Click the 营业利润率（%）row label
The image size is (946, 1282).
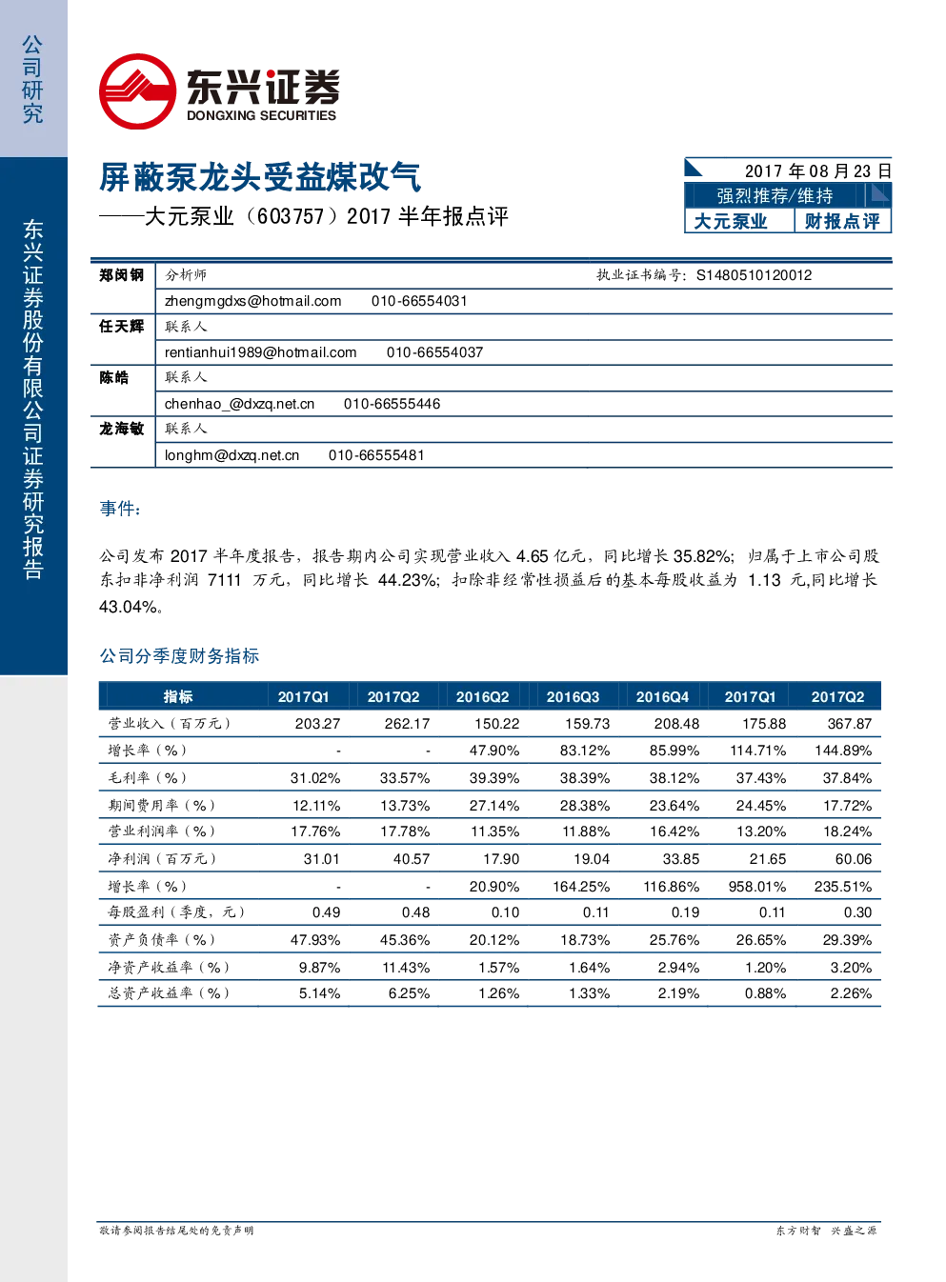163,831
